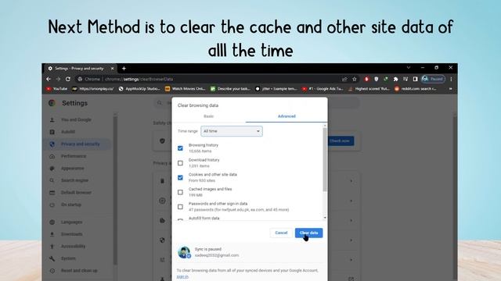This screenshot has width=501, height=281.
Task: Open the YouTube bookmark
Action: pos(57,89)
